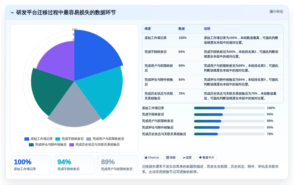Screen dimensions: 294x185
Task: Click the lightning icon beside the title
Action: tap(12, 13)
